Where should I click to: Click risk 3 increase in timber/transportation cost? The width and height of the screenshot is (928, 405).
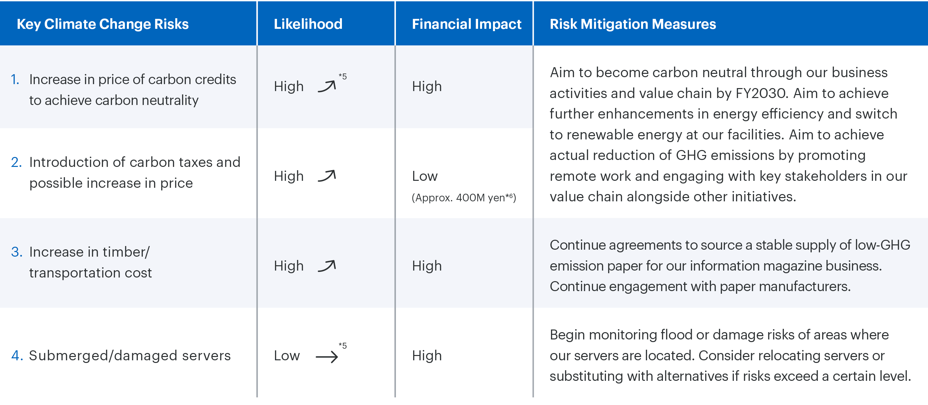pyautogui.click(x=90, y=262)
